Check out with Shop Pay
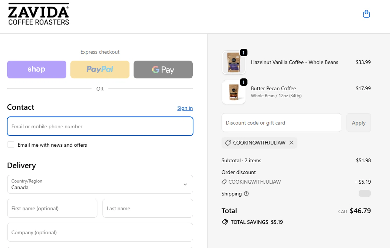Screen dimensions: 390x248 (37, 69)
